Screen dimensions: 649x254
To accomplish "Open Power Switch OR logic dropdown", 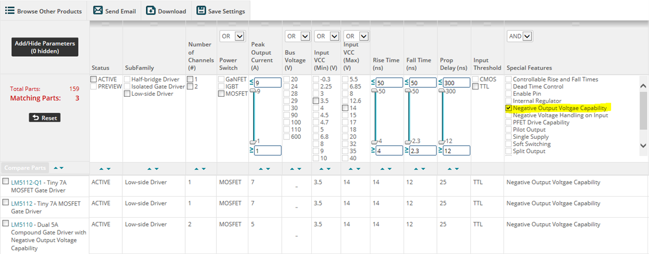I will click(x=233, y=36).
